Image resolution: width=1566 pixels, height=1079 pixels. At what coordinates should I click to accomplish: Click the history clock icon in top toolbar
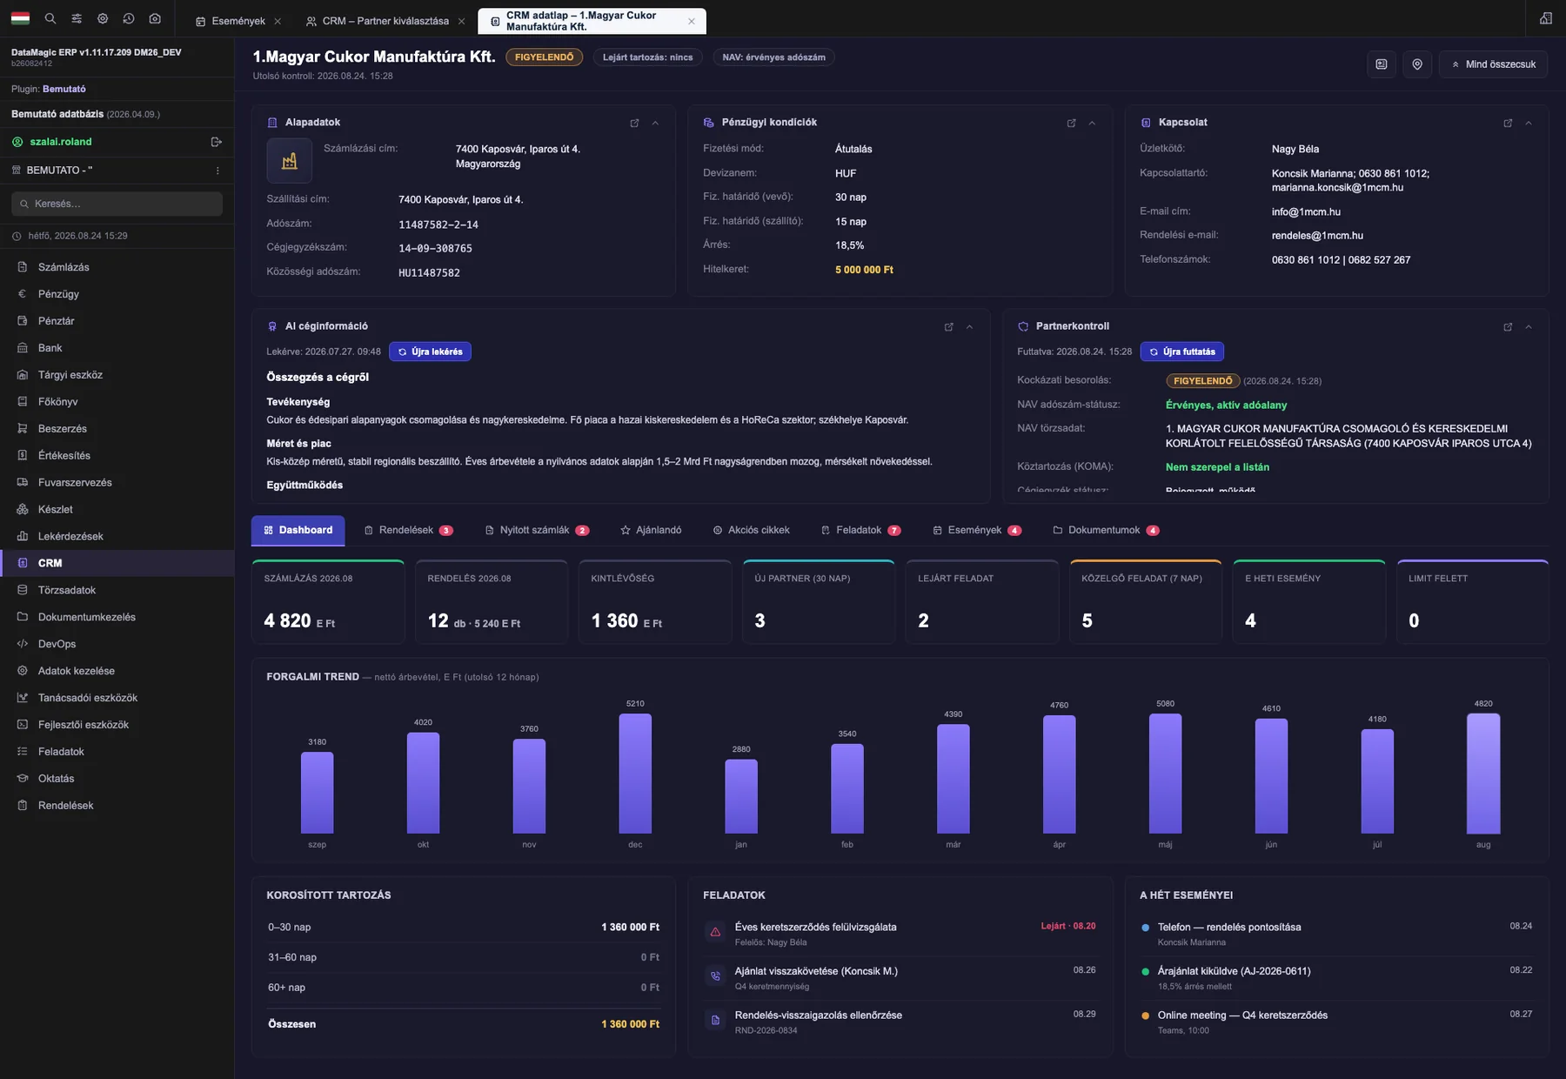(129, 18)
